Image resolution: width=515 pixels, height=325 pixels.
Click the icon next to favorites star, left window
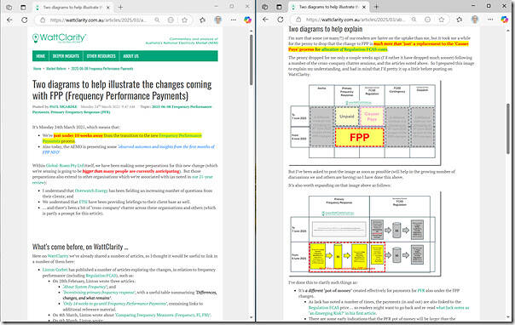171,20
